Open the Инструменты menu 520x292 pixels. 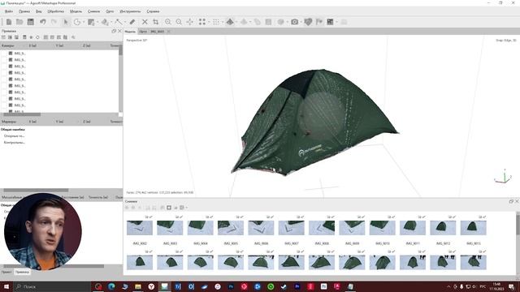[130, 11]
